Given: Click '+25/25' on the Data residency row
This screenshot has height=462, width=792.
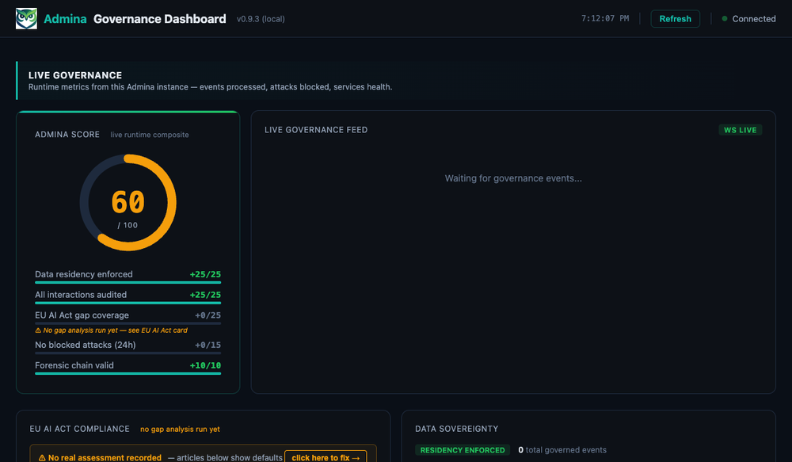Looking at the screenshot, I should (x=205, y=274).
